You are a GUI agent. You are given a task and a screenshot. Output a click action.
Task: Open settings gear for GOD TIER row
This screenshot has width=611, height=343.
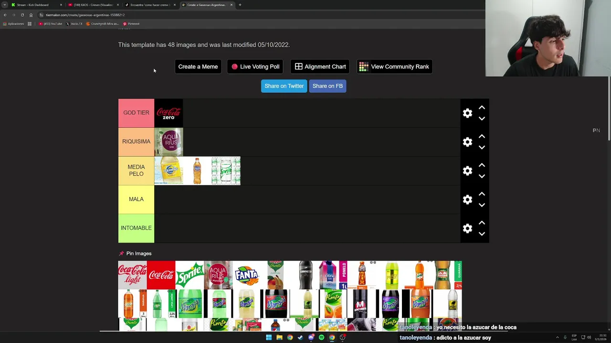click(467, 113)
